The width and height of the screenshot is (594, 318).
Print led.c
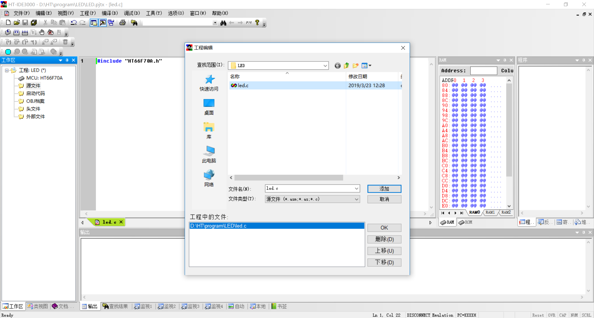122,22
